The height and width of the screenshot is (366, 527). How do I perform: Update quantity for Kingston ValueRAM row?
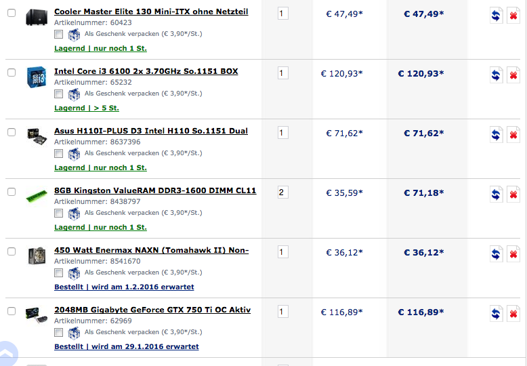pos(496,195)
